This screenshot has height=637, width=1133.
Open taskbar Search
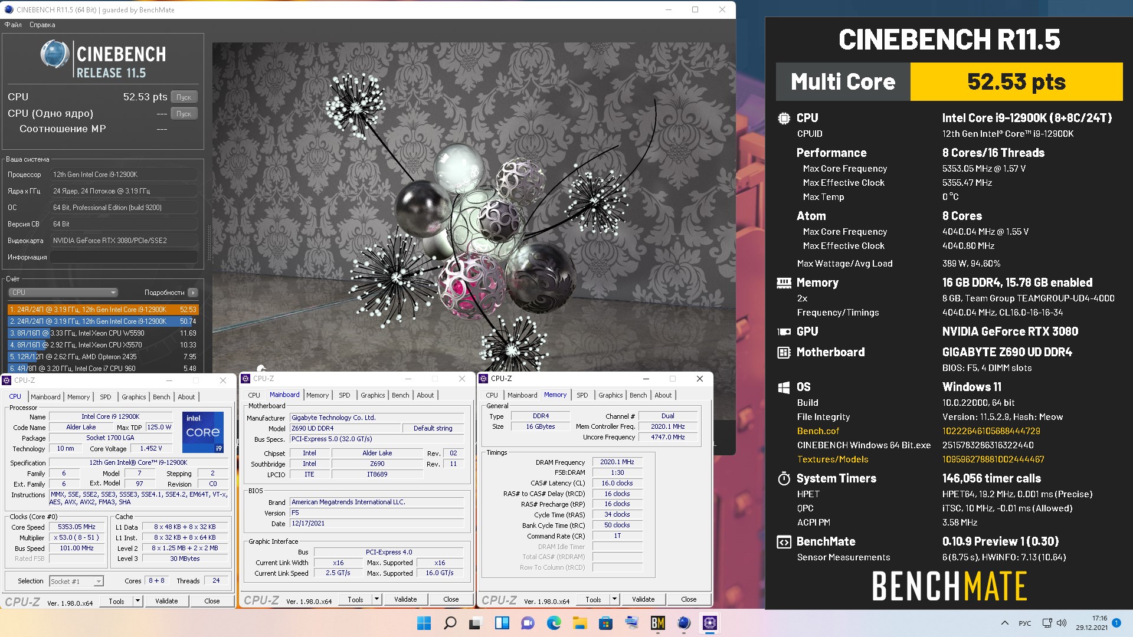pyautogui.click(x=450, y=623)
